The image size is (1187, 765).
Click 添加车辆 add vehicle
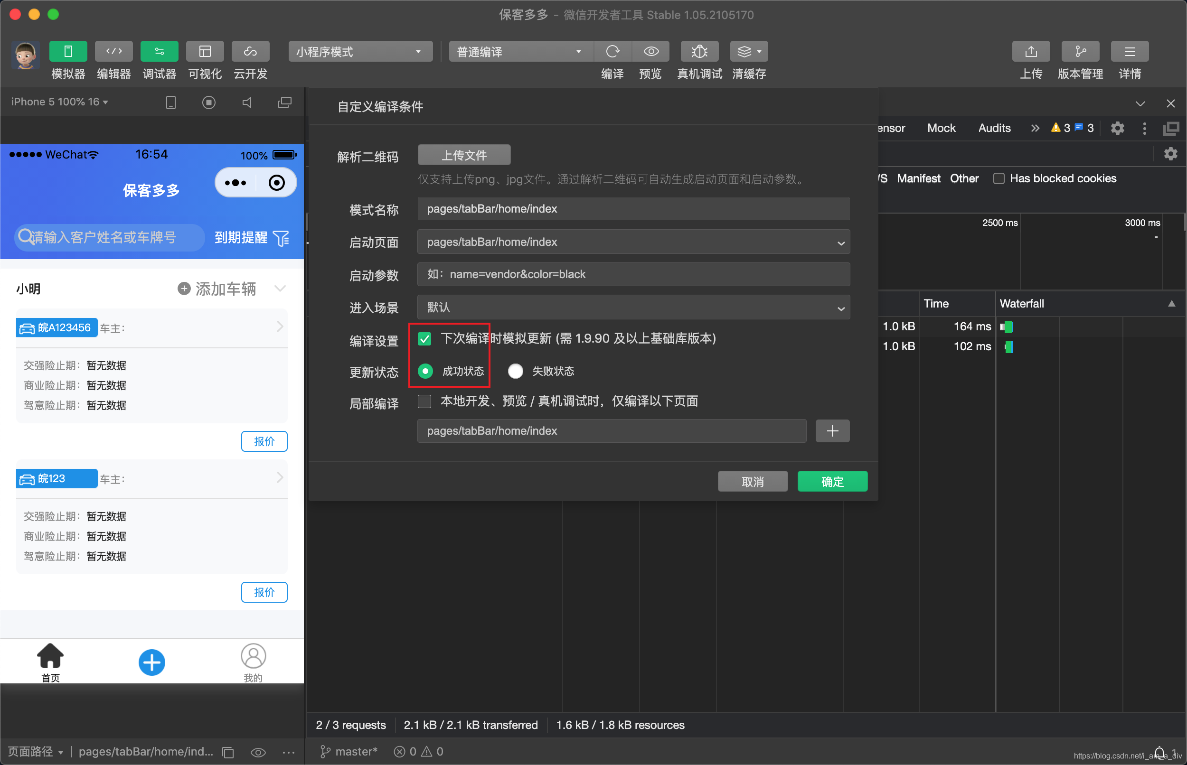217,289
